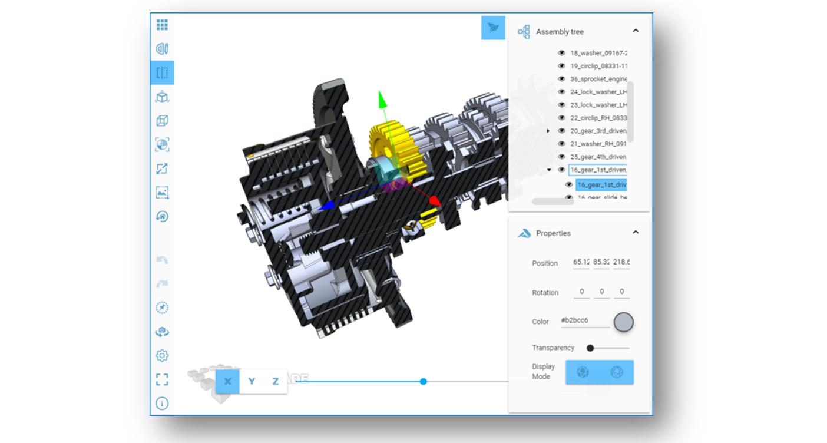Image resolution: width=827 pixels, height=443 pixels.
Task: Hide 18_washer part via eye icon
Action: [561, 53]
